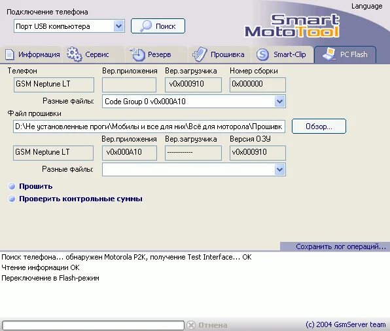390x331 pixels.
Task: Click the 'Подключение телефона' label
Action: pyautogui.click(x=47, y=12)
